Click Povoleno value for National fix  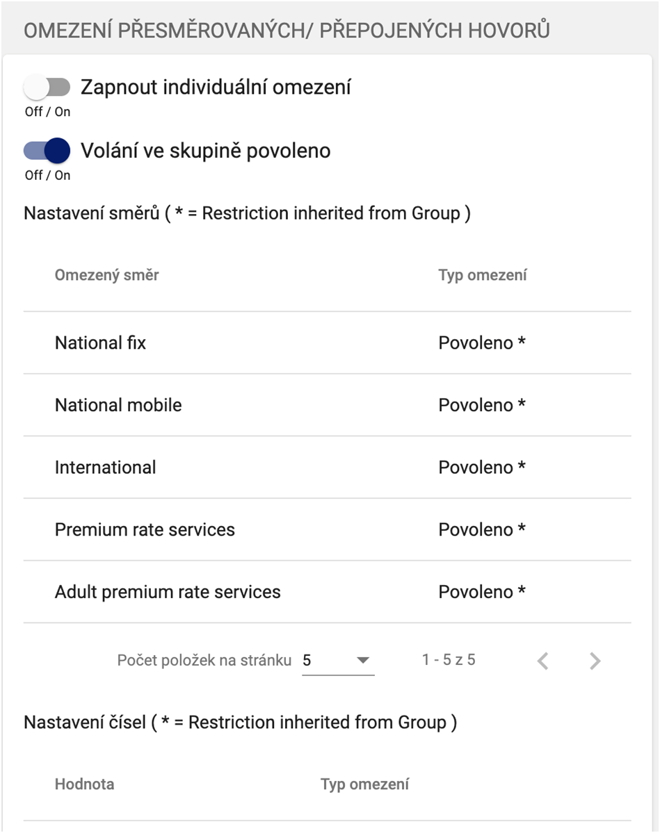(481, 343)
